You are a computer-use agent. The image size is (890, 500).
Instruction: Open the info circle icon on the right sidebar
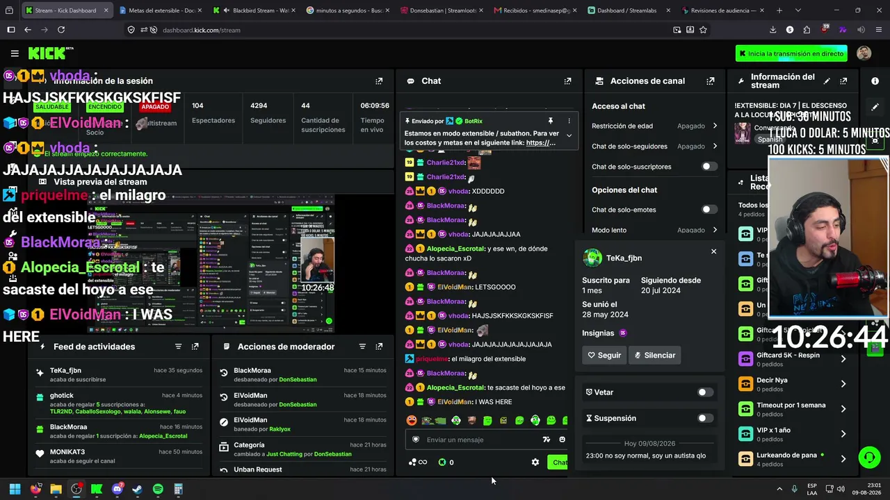(875, 81)
